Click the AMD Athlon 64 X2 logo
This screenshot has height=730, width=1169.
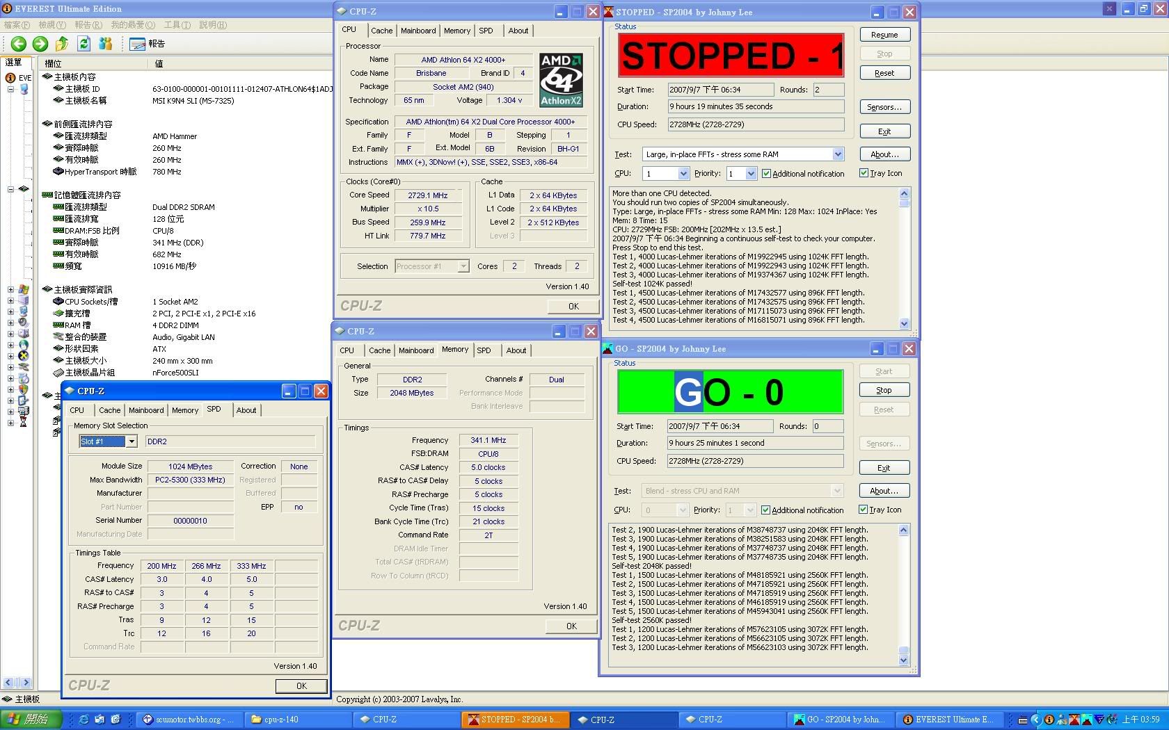561,80
